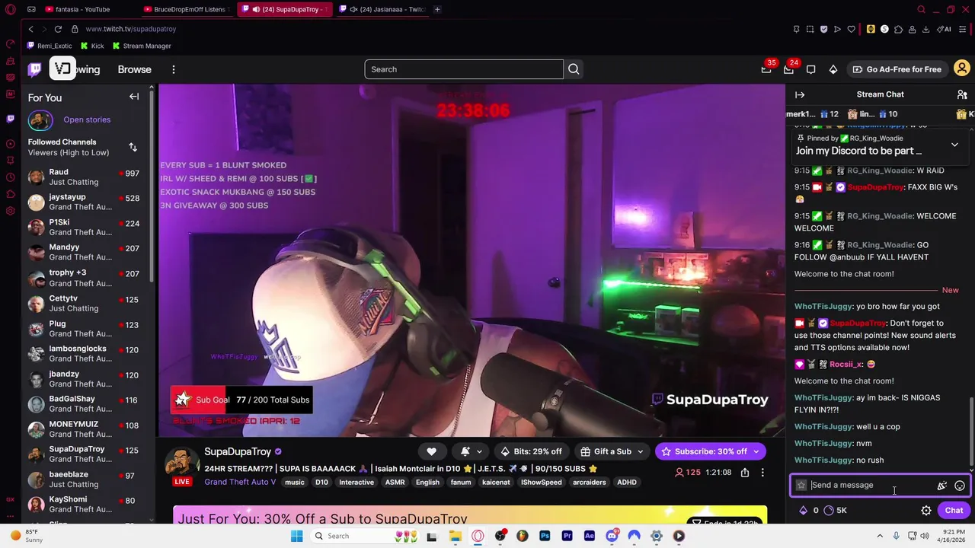The height and width of the screenshot is (548, 975).
Task: Click the purple Chat send button
Action: click(x=954, y=511)
